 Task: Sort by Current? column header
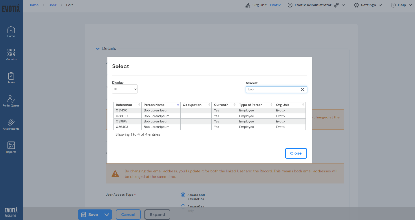[224, 105]
